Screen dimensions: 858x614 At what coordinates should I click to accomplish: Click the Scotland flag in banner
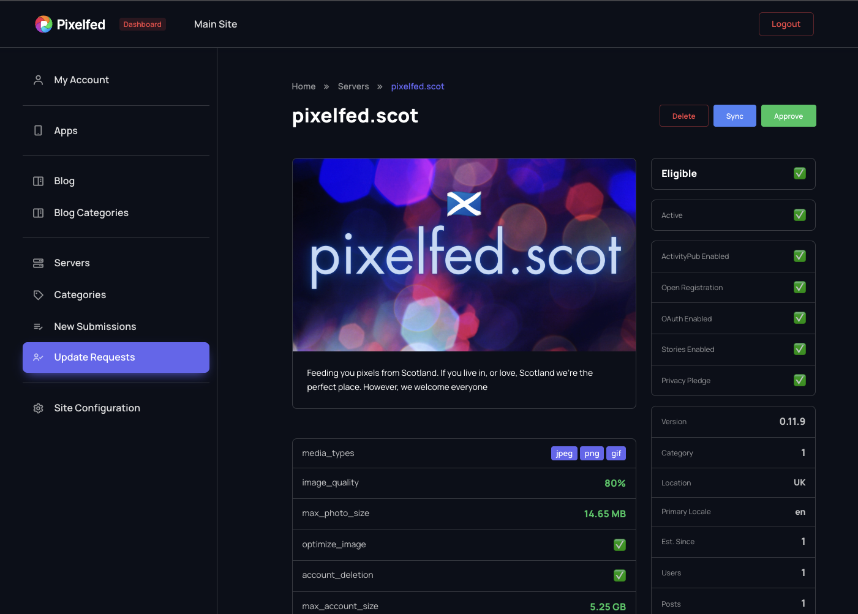(x=464, y=204)
